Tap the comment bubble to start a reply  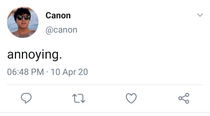click(x=26, y=98)
